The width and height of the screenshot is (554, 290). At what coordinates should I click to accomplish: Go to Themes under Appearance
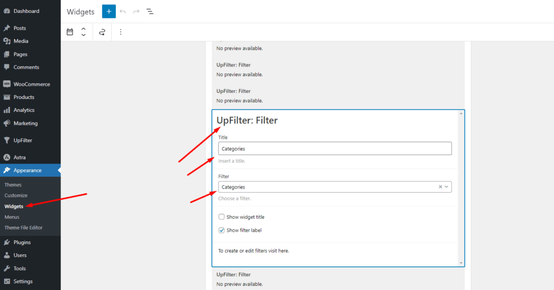click(13, 185)
